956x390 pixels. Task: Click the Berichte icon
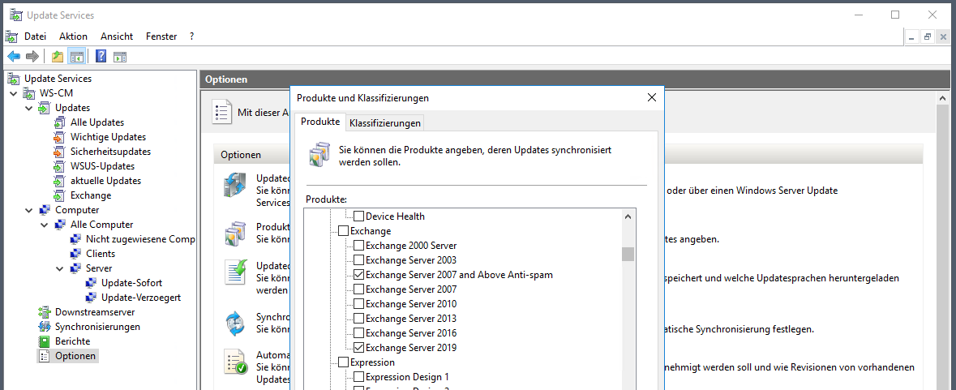44,341
